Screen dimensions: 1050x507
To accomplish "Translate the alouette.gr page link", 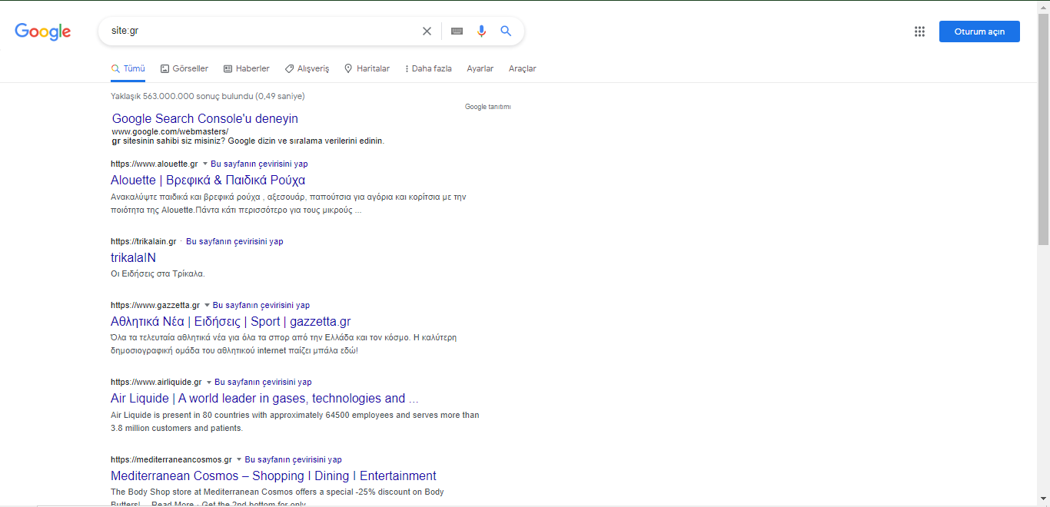I will (259, 164).
